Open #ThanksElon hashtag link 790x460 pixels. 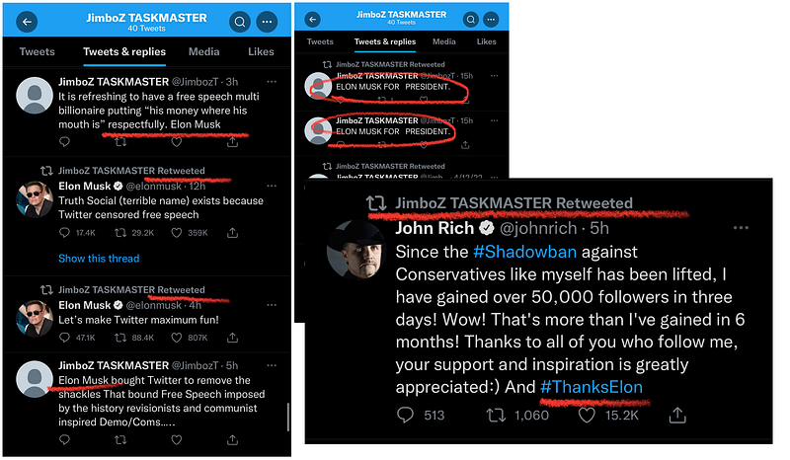[592, 387]
